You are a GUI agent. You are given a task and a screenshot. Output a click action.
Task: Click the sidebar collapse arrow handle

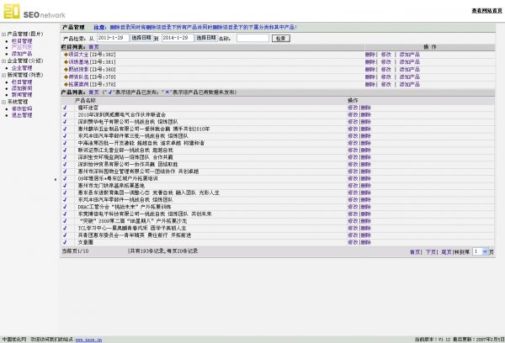pyautogui.click(x=56, y=179)
